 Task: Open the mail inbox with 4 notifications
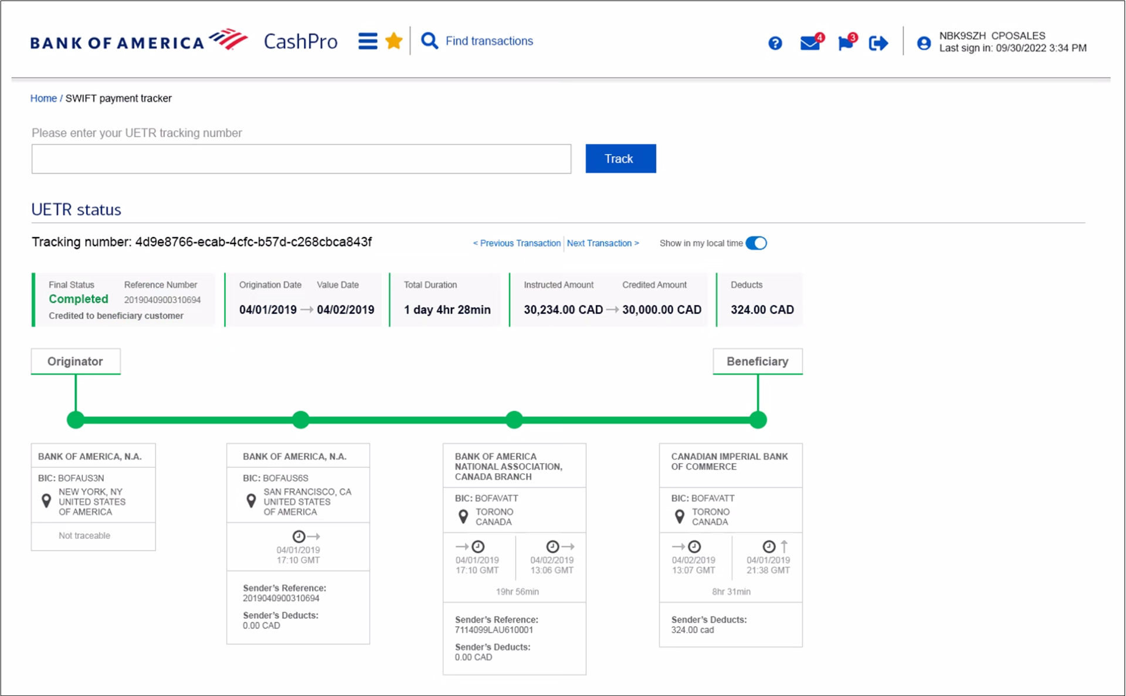(812, 42)
